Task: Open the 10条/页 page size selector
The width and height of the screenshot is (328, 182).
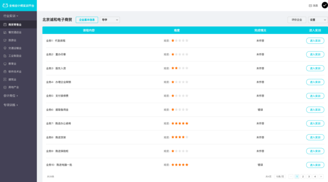Action: coord(280,176)
